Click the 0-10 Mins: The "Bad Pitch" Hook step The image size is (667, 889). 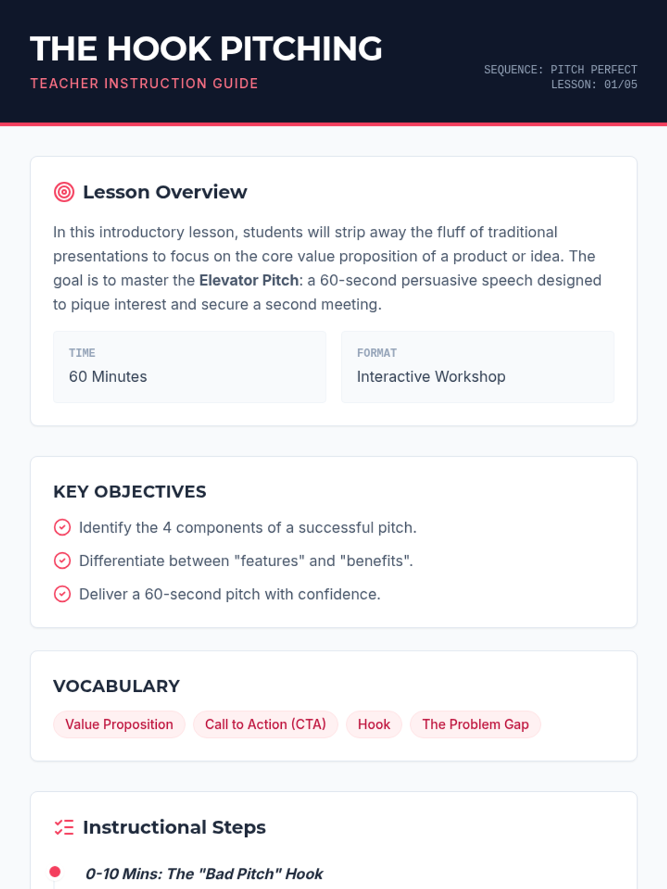204,874
